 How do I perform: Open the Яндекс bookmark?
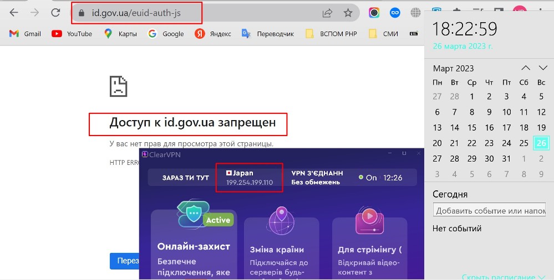(x=213, y=34)
